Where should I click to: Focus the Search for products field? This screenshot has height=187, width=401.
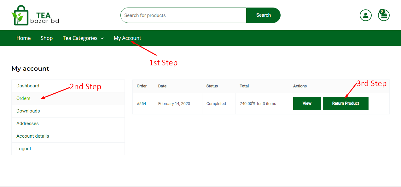183,15
